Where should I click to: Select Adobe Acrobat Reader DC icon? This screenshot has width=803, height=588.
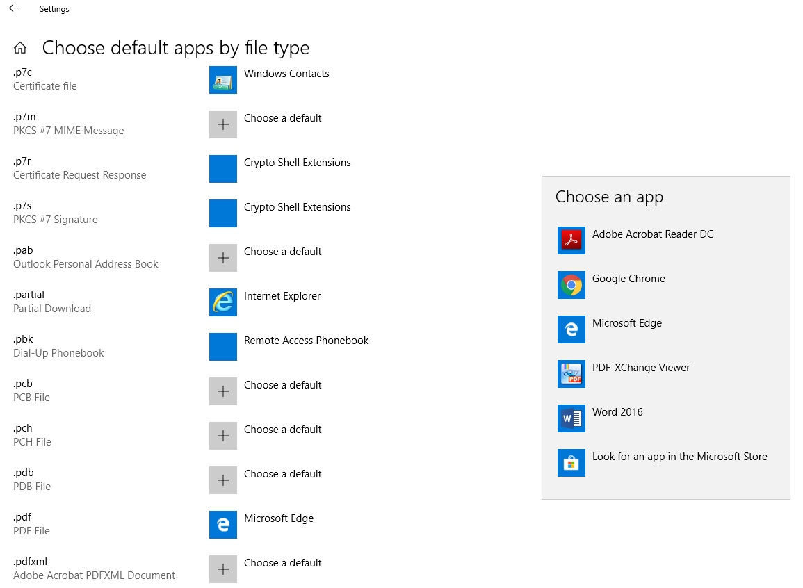pos(571,240)
